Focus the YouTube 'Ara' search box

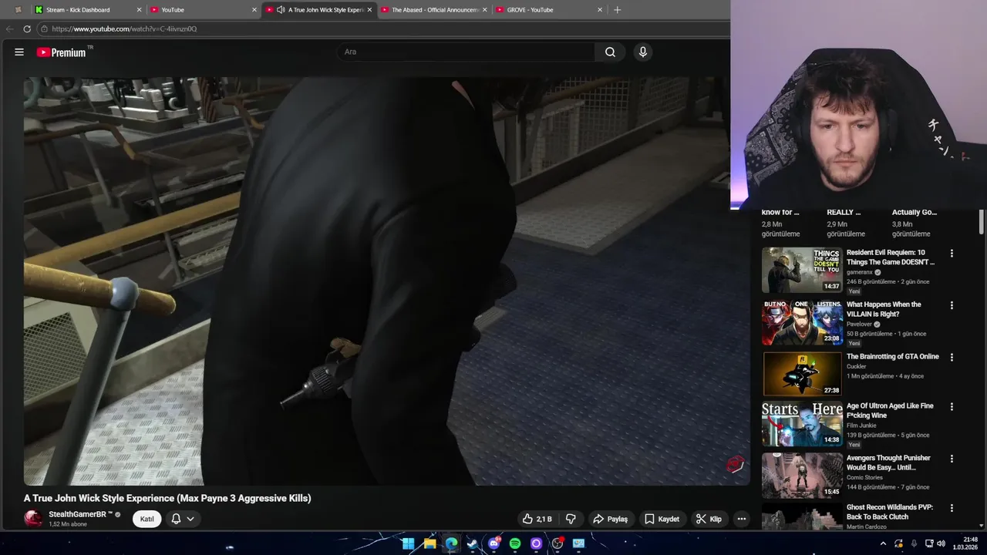point(466,52)
